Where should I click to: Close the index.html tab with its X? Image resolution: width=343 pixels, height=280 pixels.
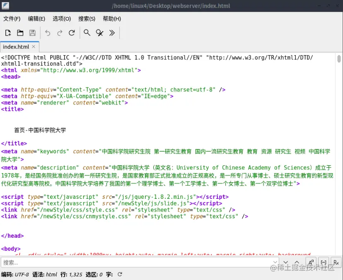pos(34,46)
